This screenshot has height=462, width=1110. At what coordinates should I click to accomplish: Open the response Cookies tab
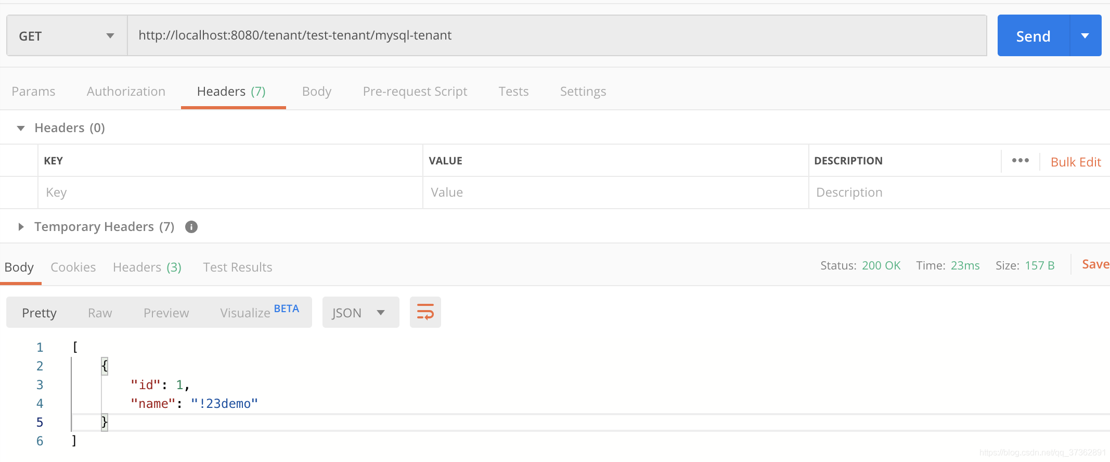tap(73, 267)
